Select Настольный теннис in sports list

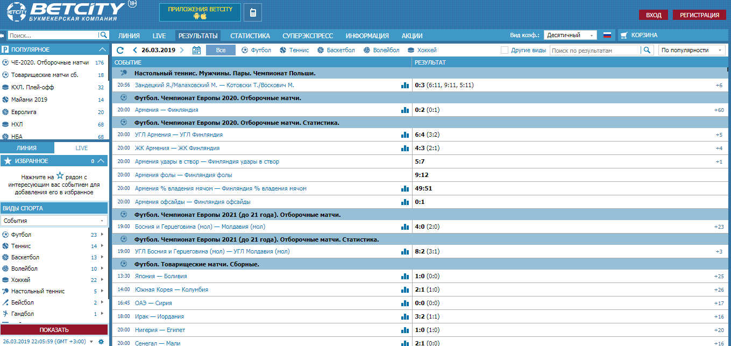click(38, 291)
